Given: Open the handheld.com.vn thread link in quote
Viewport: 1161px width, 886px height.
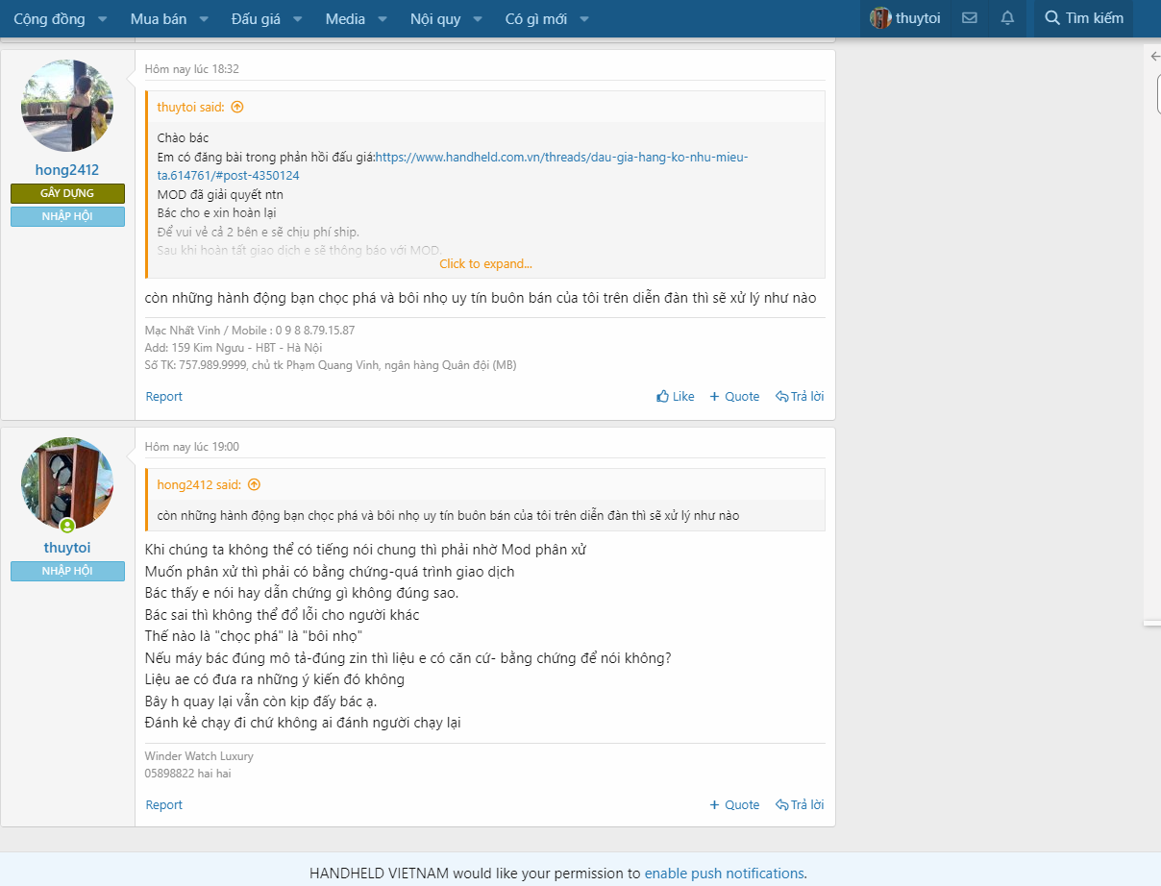Looking at the screenshot, I should click(x=561, y=158).
